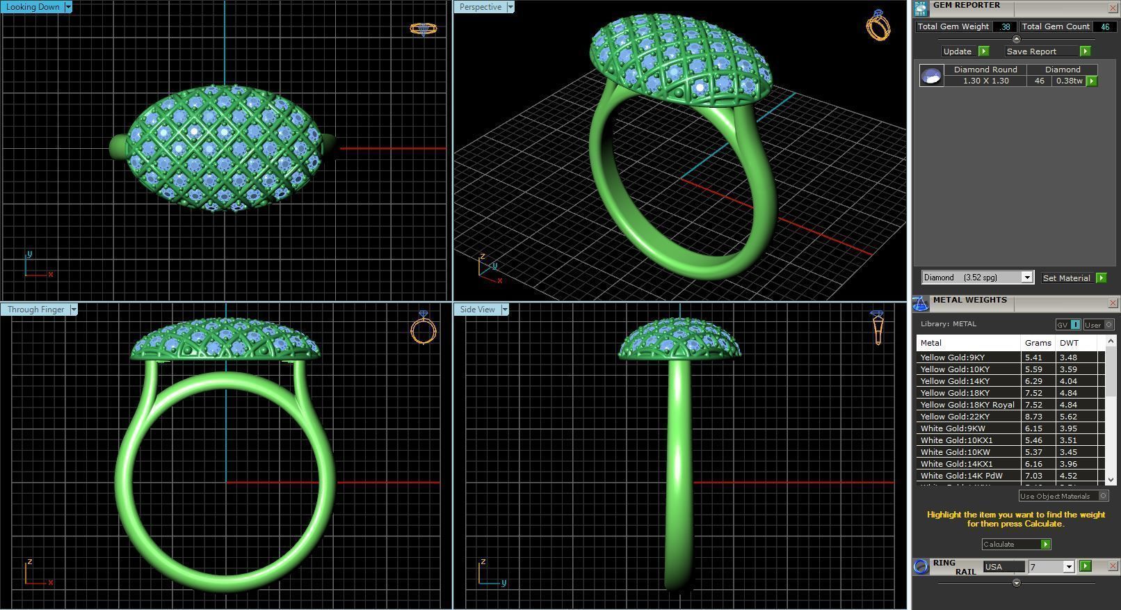
Task: Select the Yellow Gold:22KY row
Action: 1010,417
